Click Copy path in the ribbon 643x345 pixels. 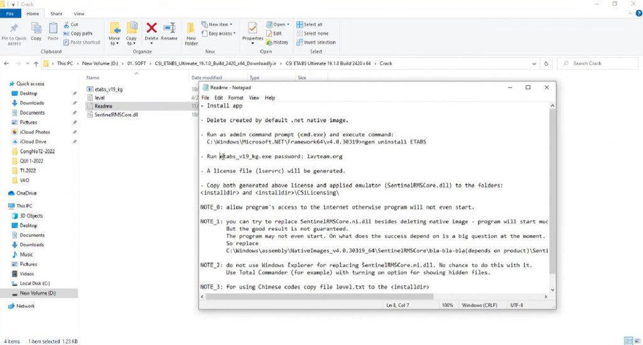click(x=78, y=34)
